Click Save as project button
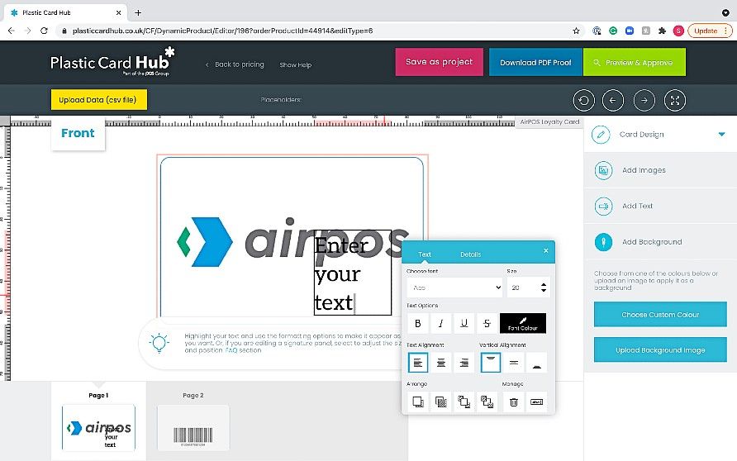737x461 pixels. pos(439,62)
